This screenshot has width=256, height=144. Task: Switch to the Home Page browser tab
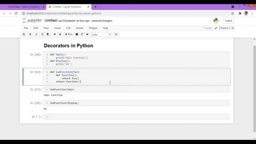pyautogui.click(x=23, y=7)
